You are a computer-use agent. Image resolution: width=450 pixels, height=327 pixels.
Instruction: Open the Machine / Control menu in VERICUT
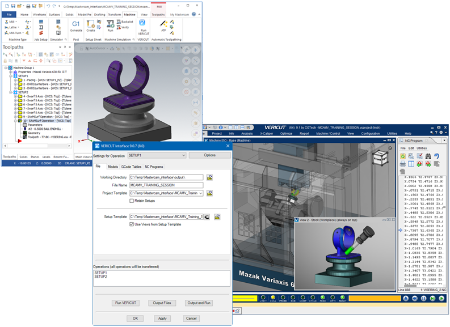(328, 134)
